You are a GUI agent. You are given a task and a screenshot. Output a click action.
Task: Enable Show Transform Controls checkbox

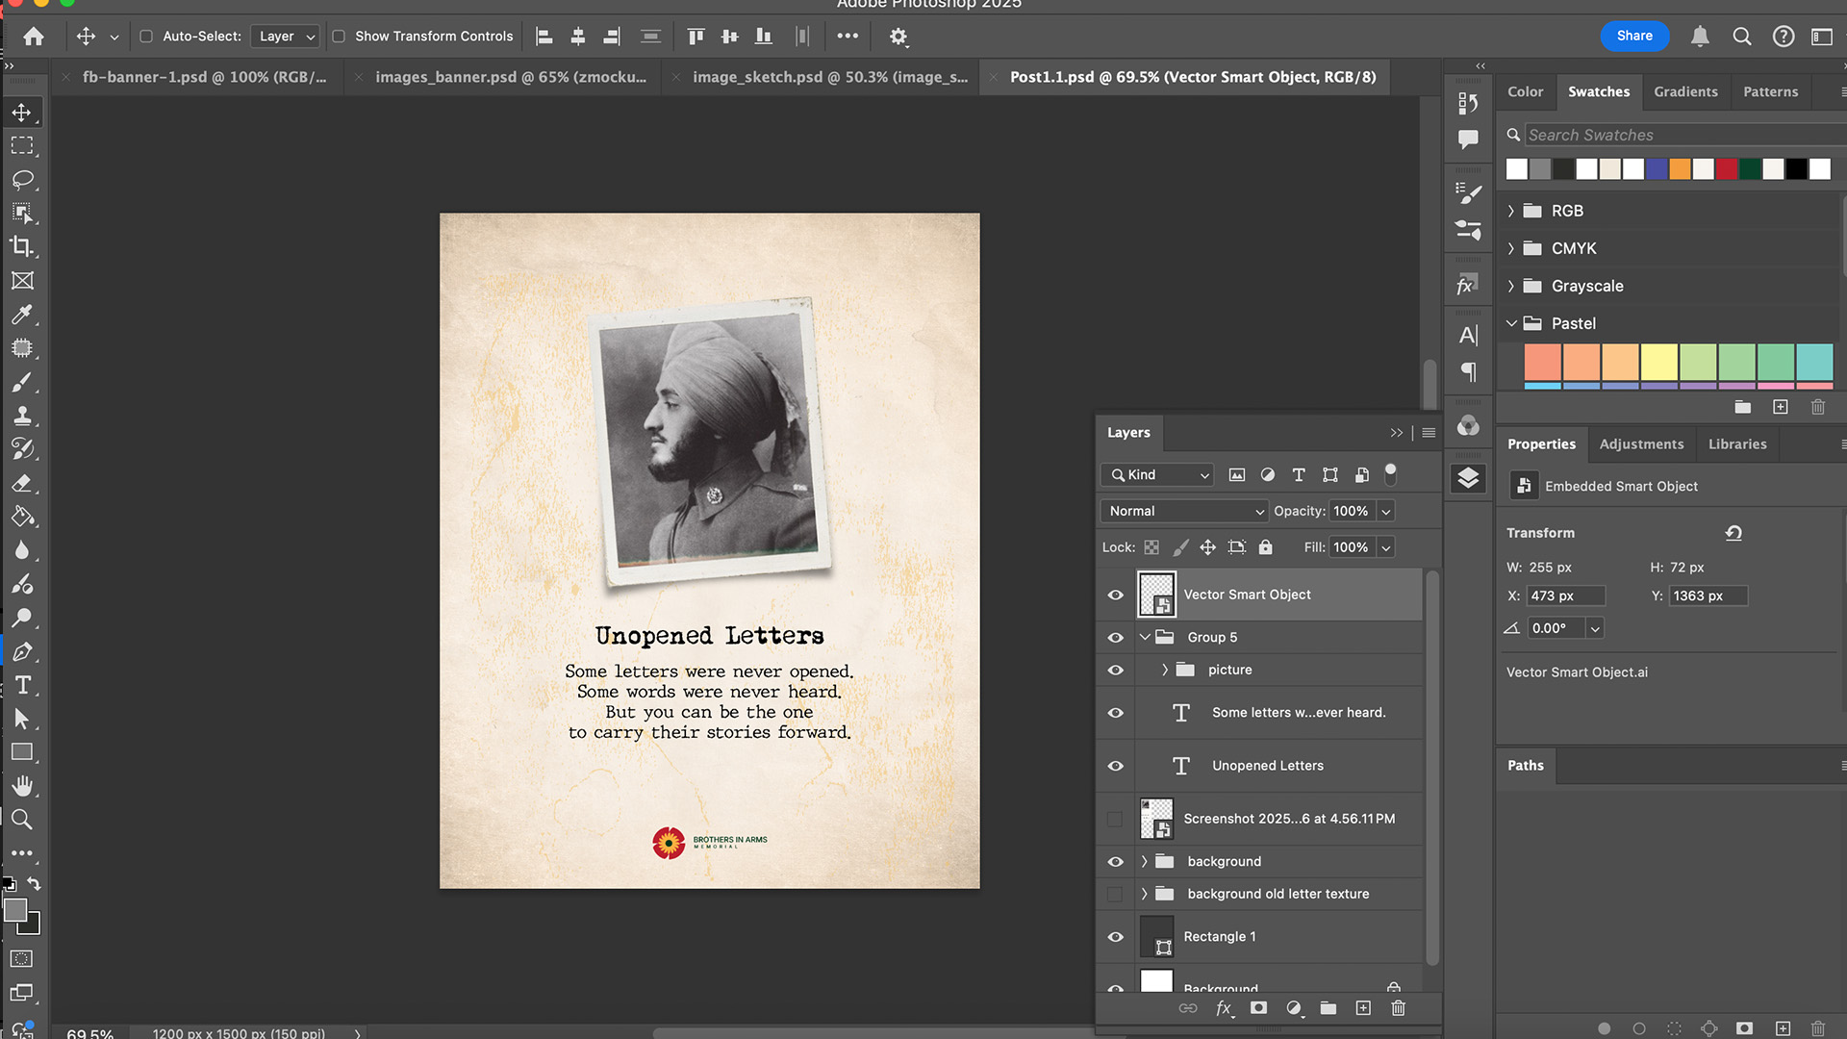[x=339, y=37]
